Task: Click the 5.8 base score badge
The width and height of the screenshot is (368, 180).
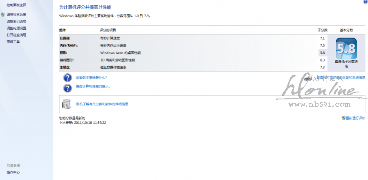Action: (346, 48)
